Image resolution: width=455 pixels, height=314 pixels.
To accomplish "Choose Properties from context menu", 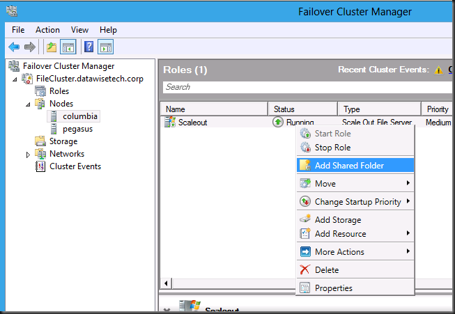I will pyautogui.click(x=355, y=288).
